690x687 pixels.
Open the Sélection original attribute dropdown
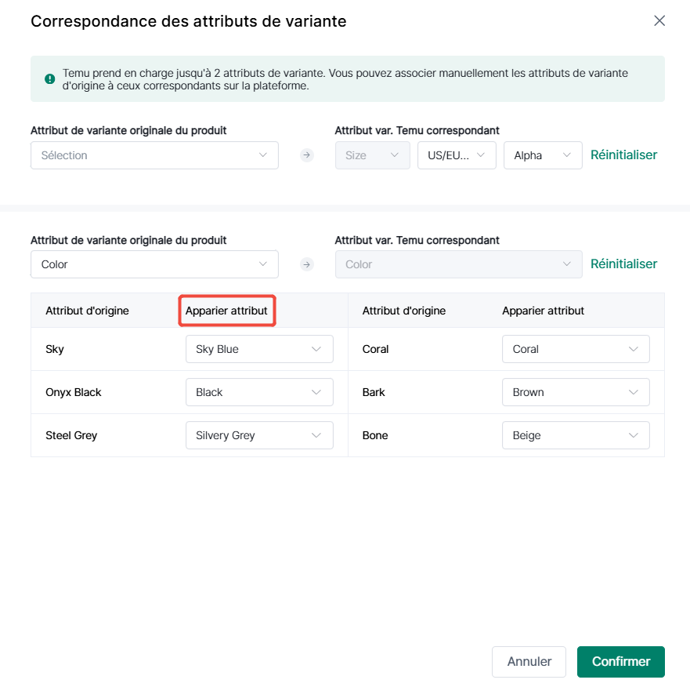tap(154, 155)
